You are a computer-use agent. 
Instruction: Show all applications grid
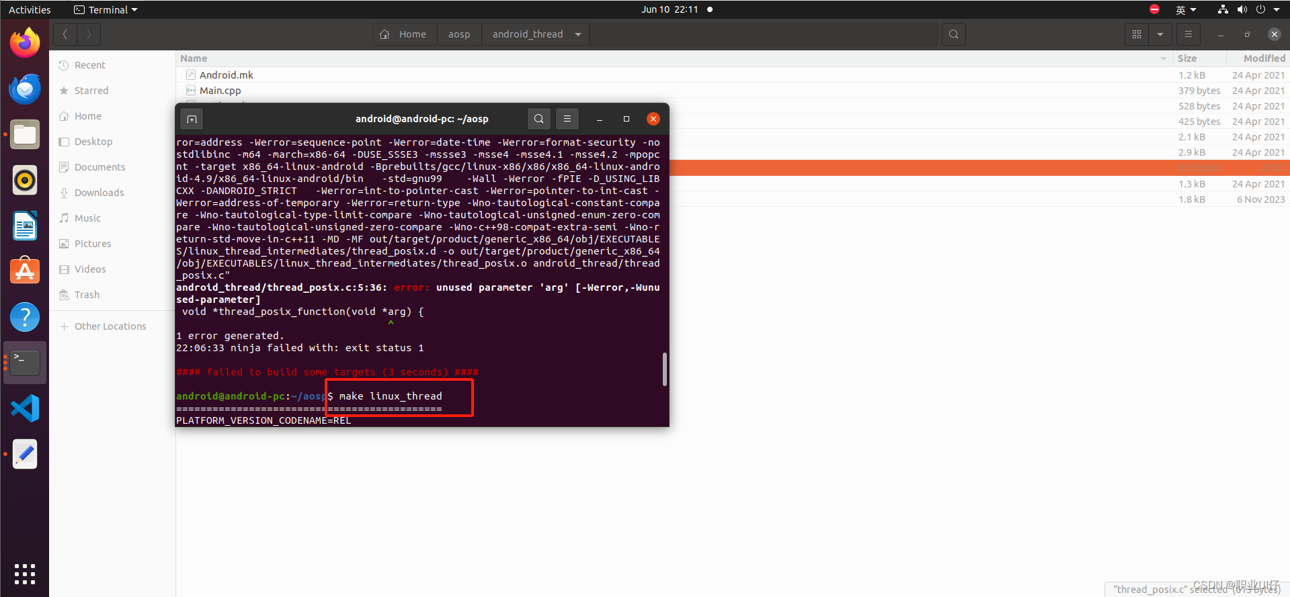pos(25,573)
